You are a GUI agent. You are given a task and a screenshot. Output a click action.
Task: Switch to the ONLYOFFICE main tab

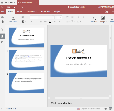8,2
